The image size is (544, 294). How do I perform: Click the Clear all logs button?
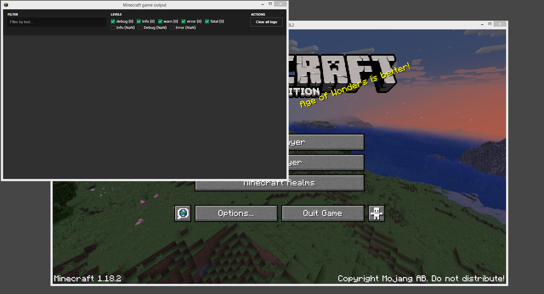[266, 22]
